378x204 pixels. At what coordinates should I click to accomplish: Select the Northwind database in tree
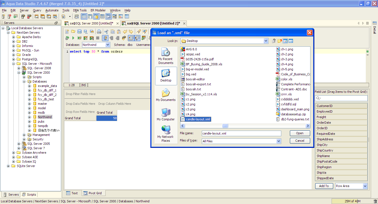coord(45,117)
